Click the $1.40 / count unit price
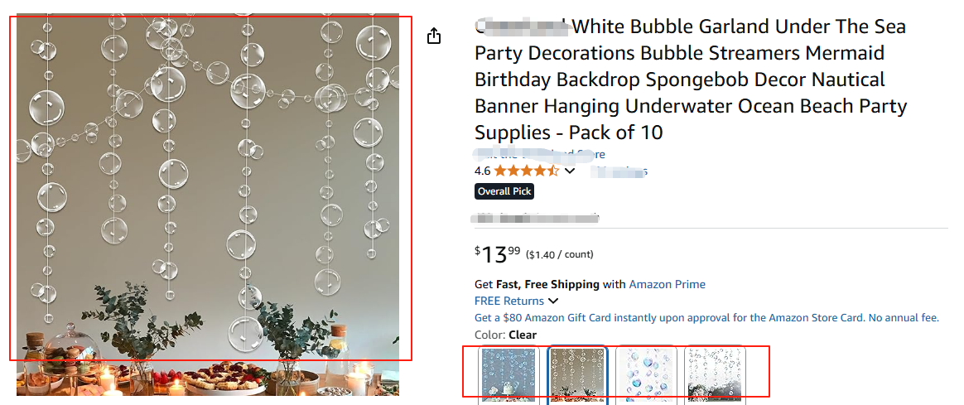Image resolution: width=964 pixels, height=405 pixels. [559, 254]
